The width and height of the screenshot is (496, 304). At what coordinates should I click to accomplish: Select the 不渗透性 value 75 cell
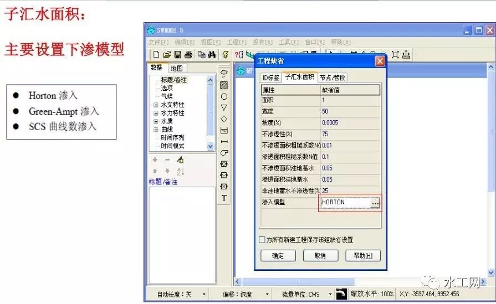(350, 134)
